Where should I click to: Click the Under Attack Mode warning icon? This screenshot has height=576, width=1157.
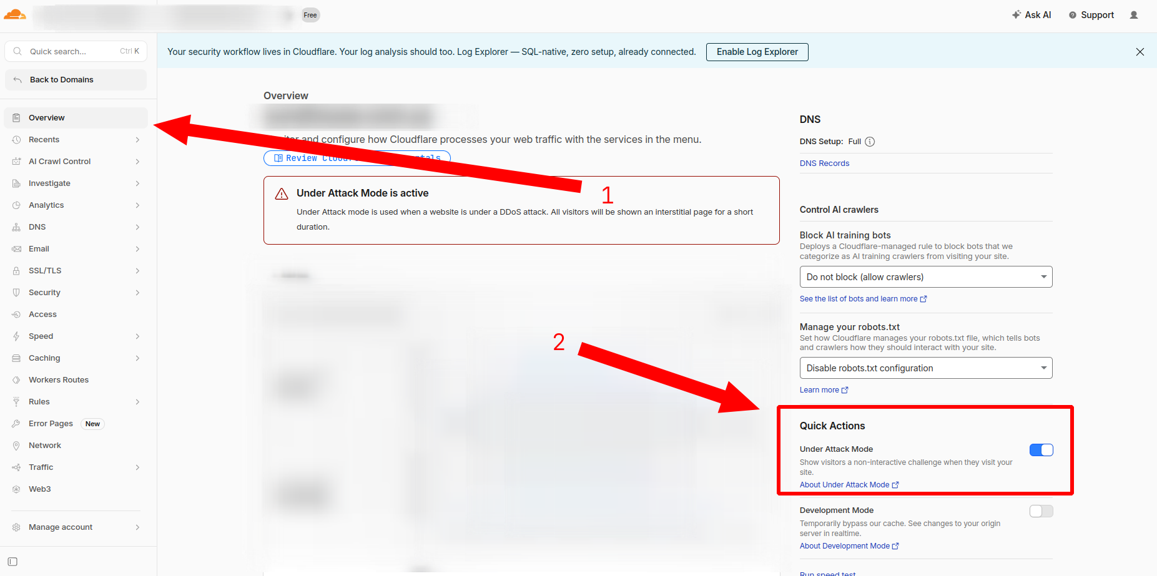[282, 194]
